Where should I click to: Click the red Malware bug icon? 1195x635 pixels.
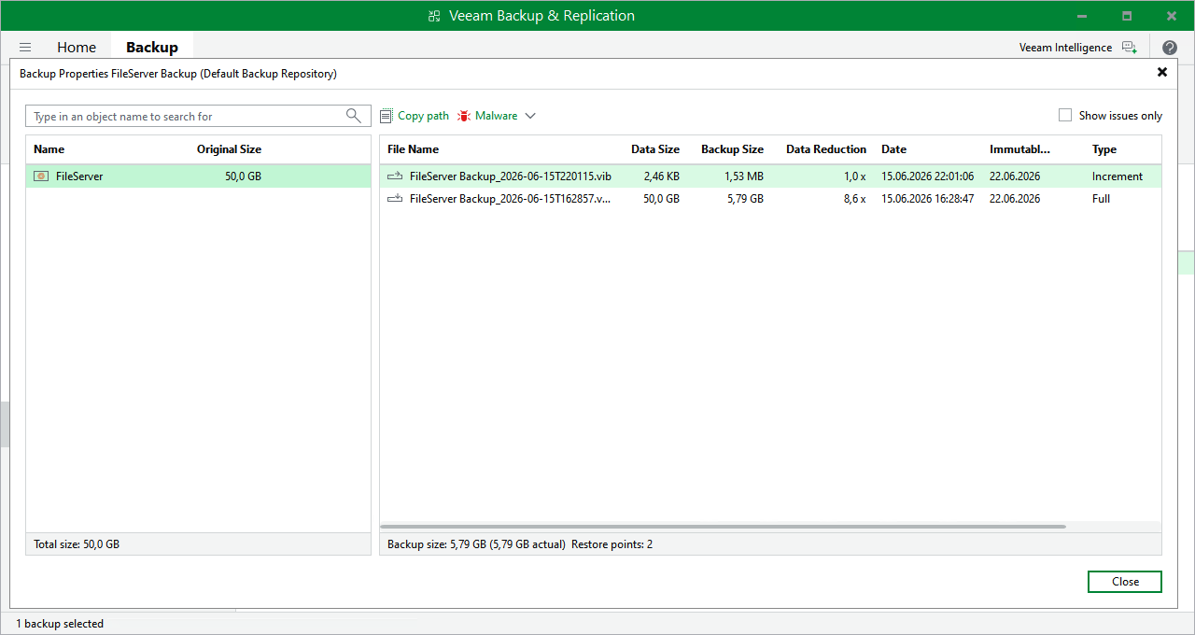[x=464, y=116]
